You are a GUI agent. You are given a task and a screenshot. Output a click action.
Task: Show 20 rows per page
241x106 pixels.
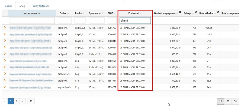tap(228, 101)
